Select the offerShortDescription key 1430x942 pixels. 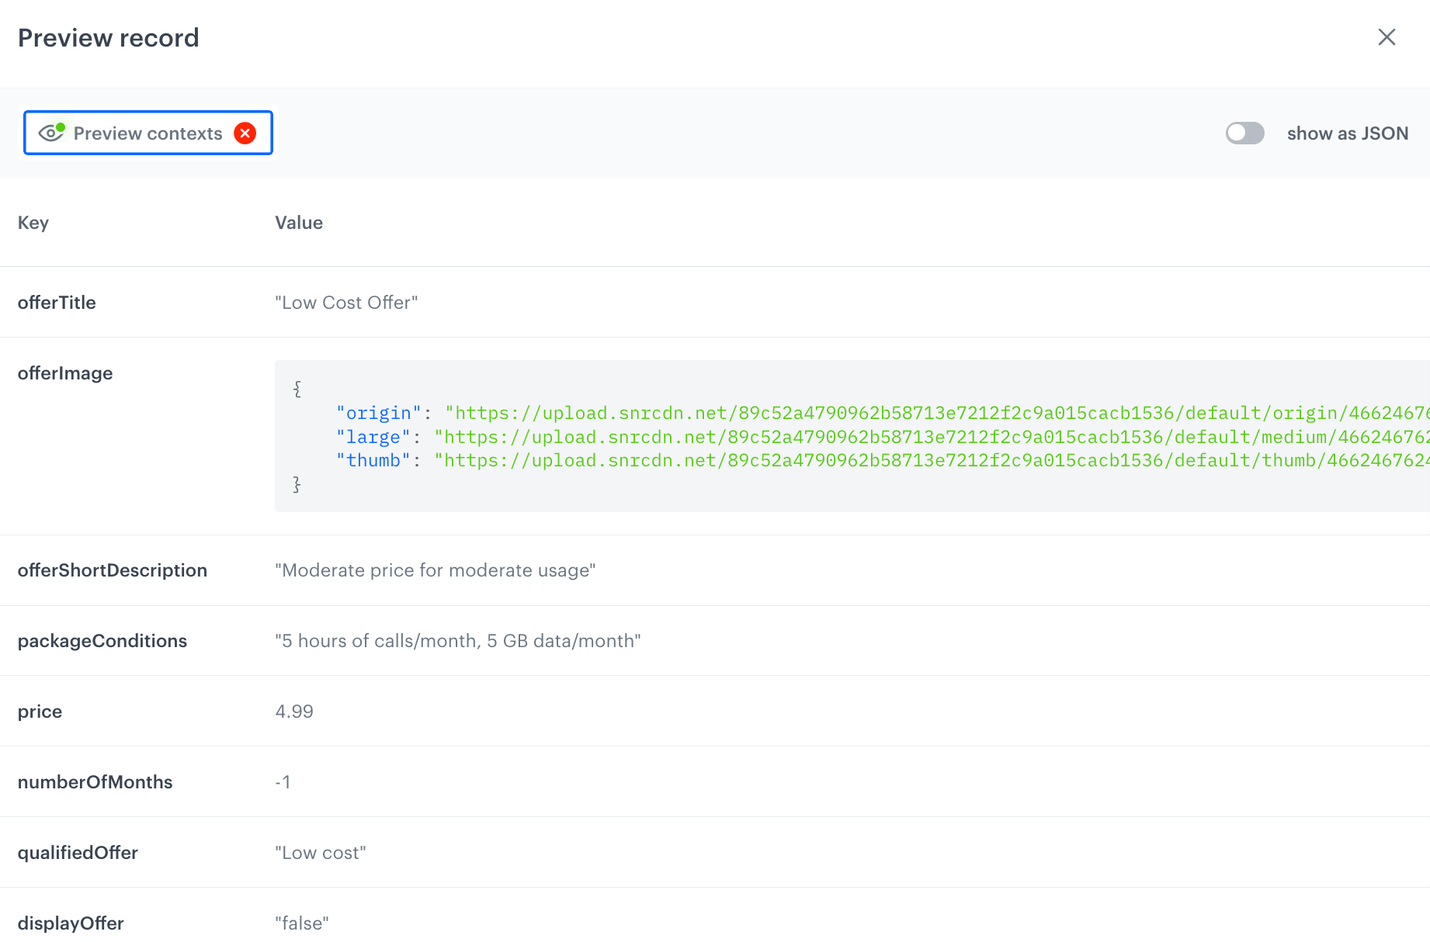coord(113,570)
